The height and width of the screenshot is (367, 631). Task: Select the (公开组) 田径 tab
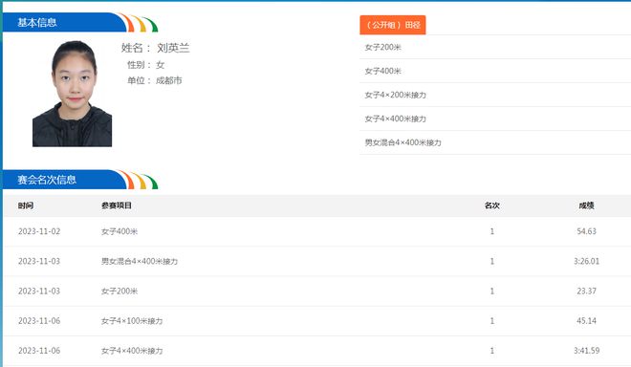click(x=393, y=25)
